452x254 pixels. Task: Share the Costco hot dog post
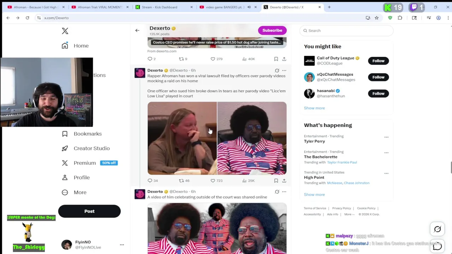click(284, 59)
